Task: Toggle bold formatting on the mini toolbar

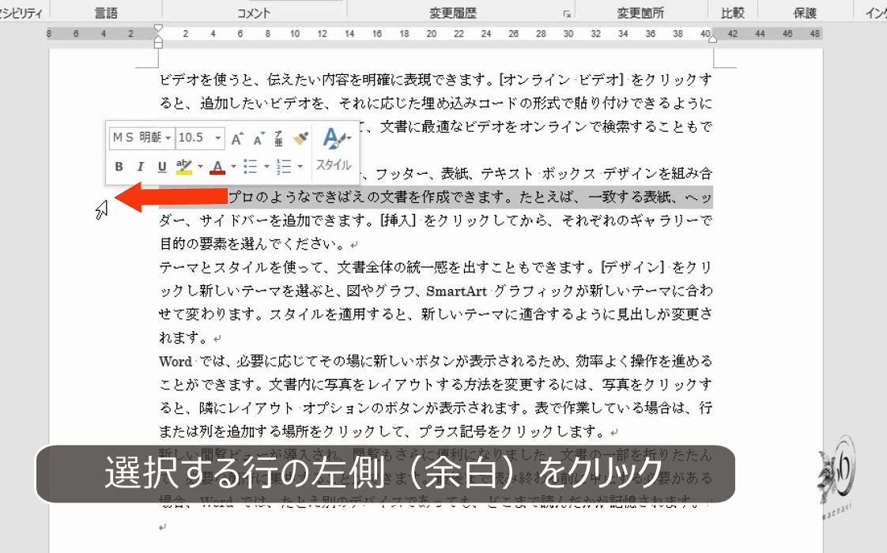Action: coord(119,166)
